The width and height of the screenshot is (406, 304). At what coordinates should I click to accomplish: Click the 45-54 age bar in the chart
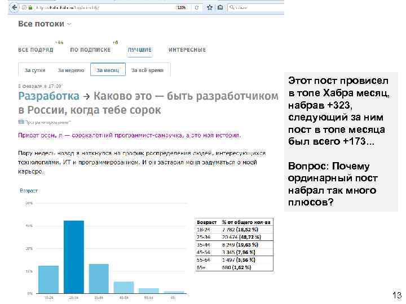pyautogui.click(x=123, y=288)
